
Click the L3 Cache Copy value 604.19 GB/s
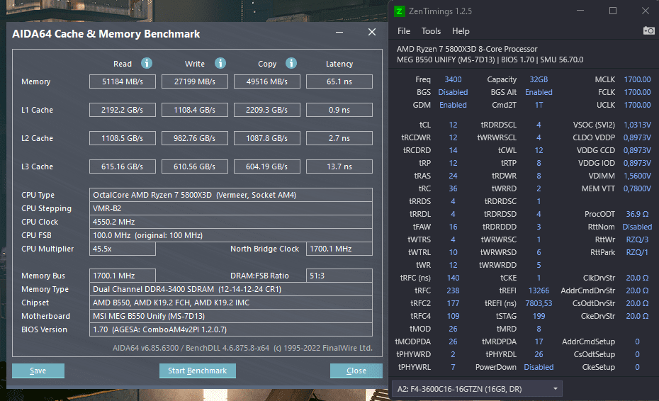267,166
